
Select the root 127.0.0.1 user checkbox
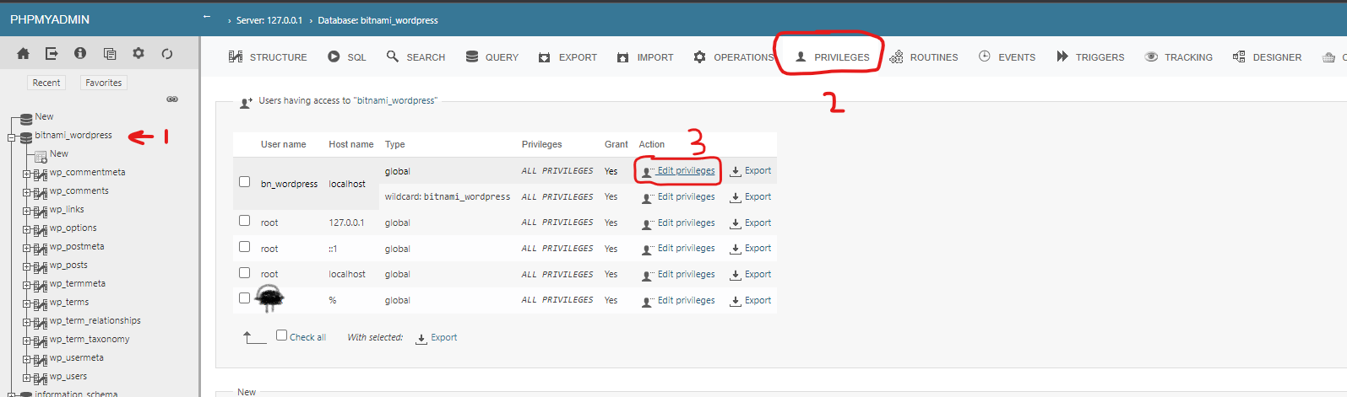coord(244,221)
